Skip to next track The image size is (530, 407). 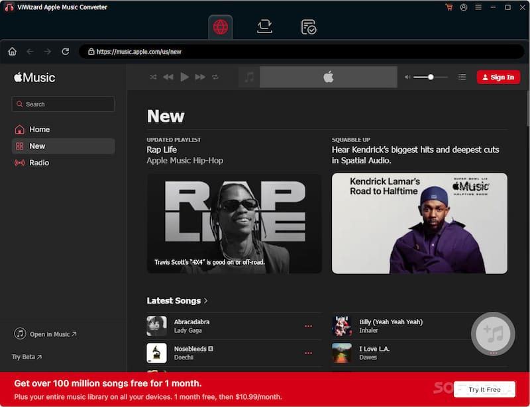200,77
